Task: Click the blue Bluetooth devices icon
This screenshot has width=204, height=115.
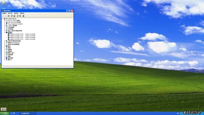Action: tap(6, 58)
